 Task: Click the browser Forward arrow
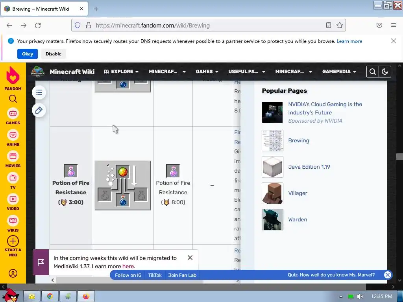24,26
